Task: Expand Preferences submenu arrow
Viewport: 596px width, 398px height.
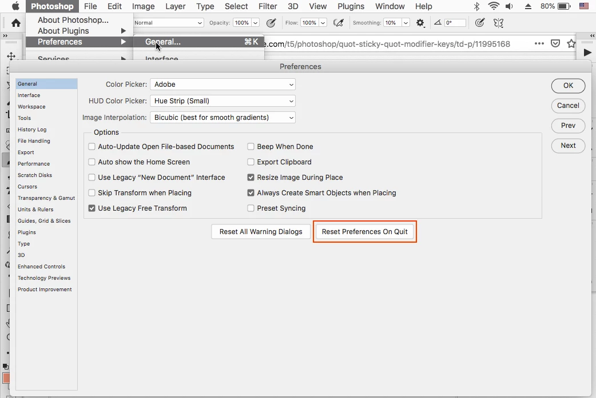Action: click(123, 42)
